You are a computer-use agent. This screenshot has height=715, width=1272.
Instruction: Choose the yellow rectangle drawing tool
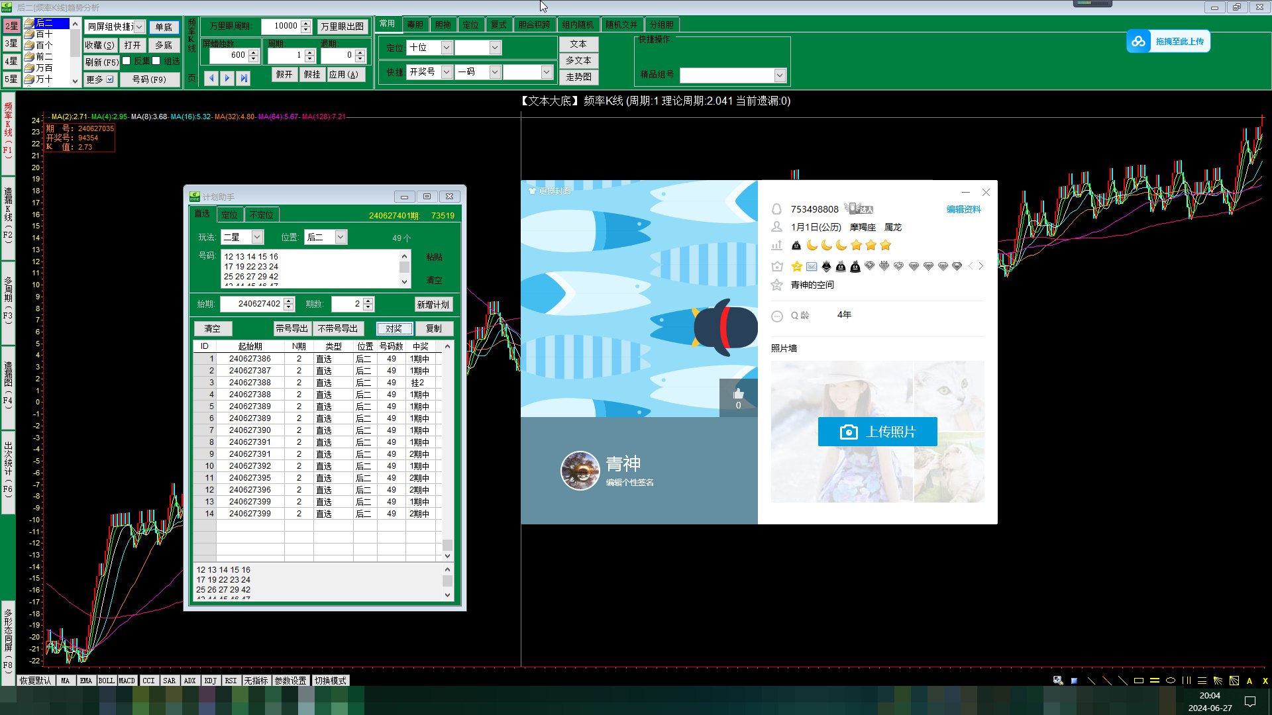[1139, 681]
